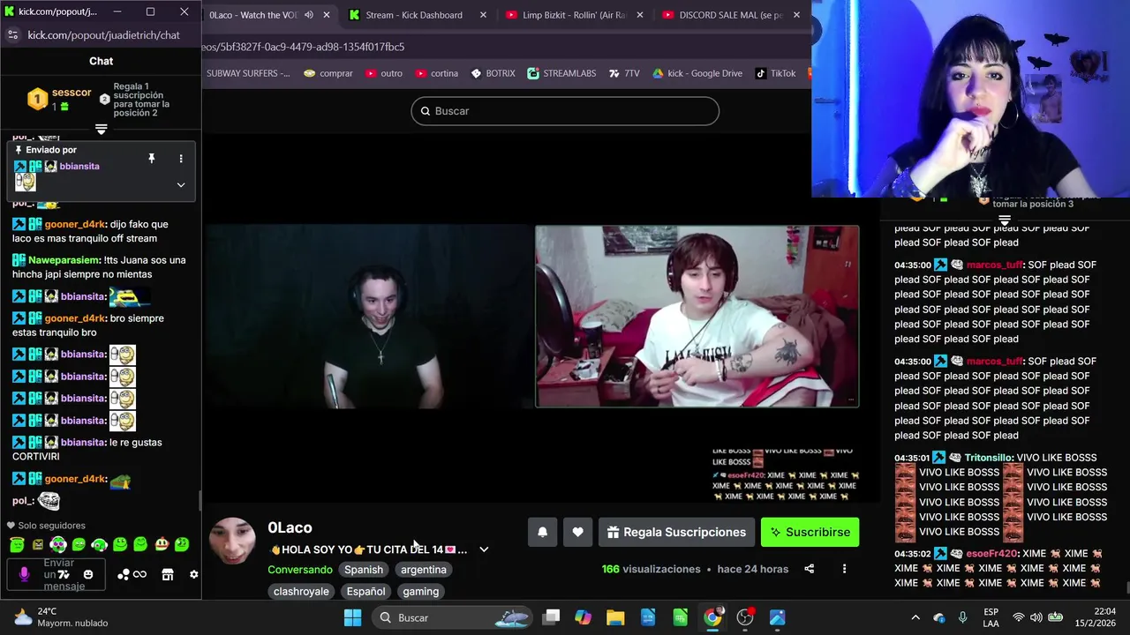
Task: Click the pinned message pin icon
Action: pyautogui.click(x=151, y=158)
